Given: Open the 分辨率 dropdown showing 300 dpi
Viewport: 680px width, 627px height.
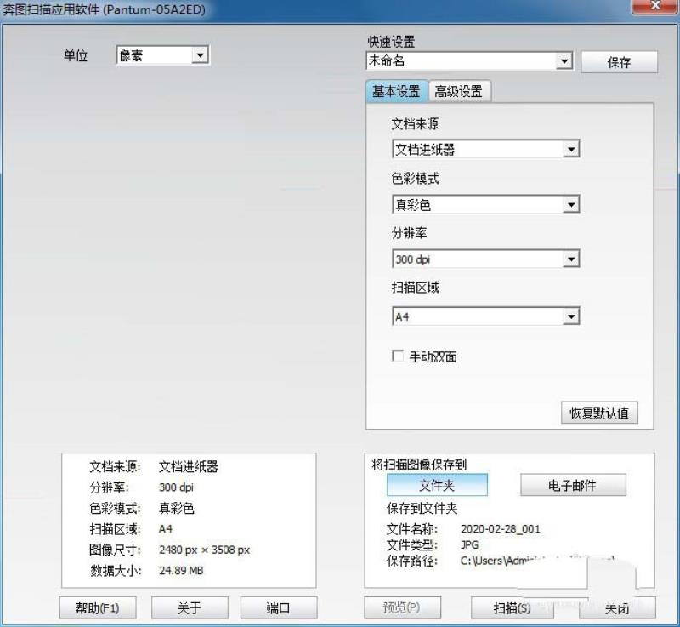Looking at the screenshot, I should point(485,259).
